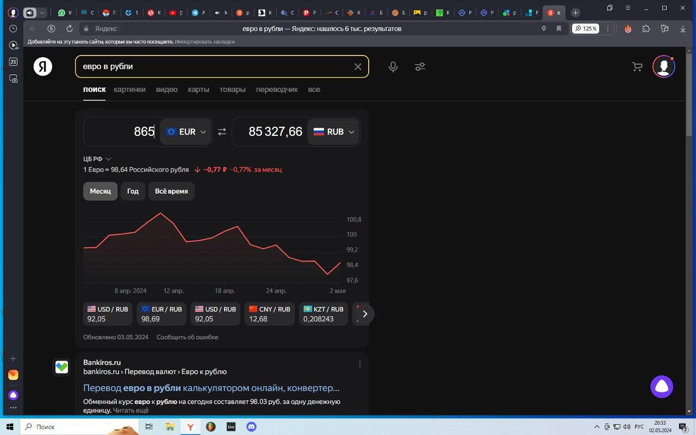Expand the ЦБ РФ source selector

pyautogui.click(x=97, y=159)
